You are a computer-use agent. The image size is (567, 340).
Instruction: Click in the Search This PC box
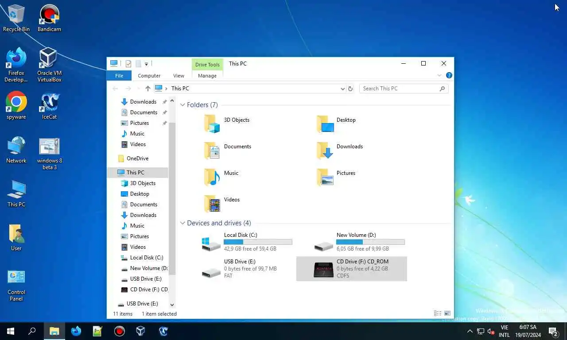[404, 89]
